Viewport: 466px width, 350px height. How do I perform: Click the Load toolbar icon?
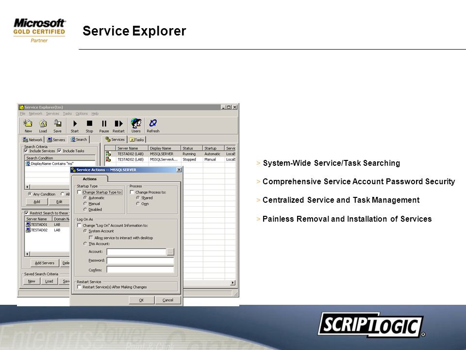pyautogui.click(x=43, y=125)
